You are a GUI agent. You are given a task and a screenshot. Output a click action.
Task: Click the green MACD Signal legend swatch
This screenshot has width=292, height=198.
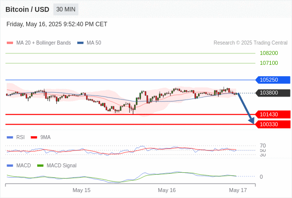(x=40, y=165)
